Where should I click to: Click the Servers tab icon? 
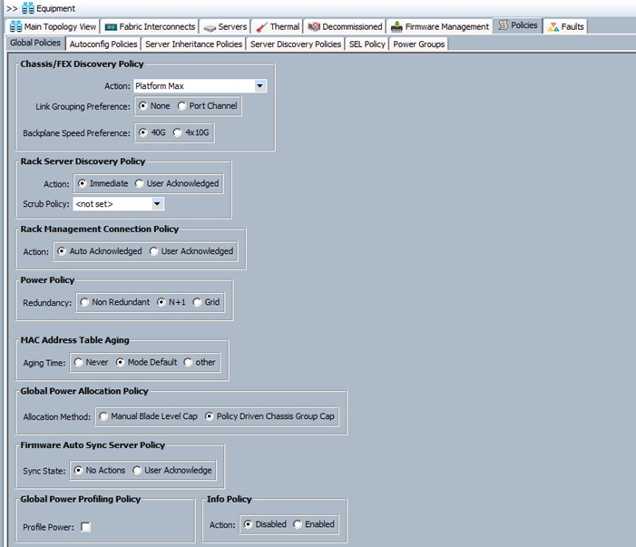pyautogui.click(x=210, y=28)
